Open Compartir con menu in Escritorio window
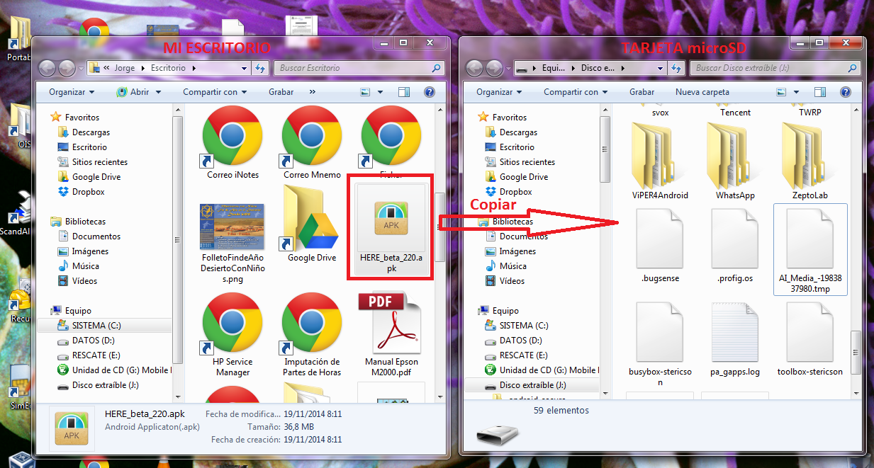Viewport: 874px width, 468px height. [215, 92]
